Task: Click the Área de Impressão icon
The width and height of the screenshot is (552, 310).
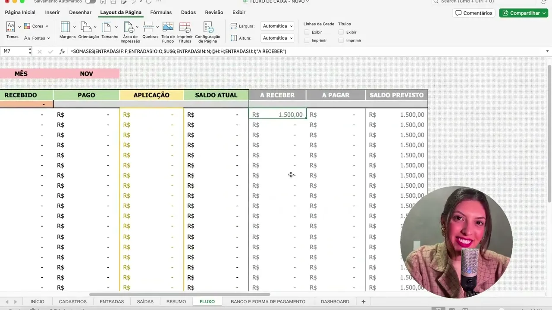Action: click(129, 27)
